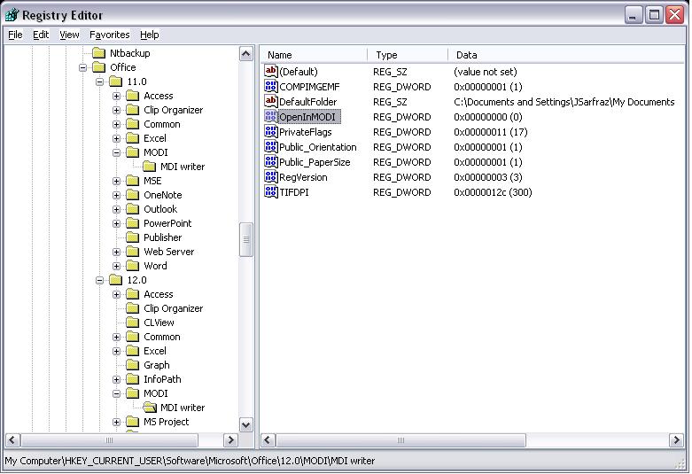Click the data 0x00000011 (17)

point(490,132)
